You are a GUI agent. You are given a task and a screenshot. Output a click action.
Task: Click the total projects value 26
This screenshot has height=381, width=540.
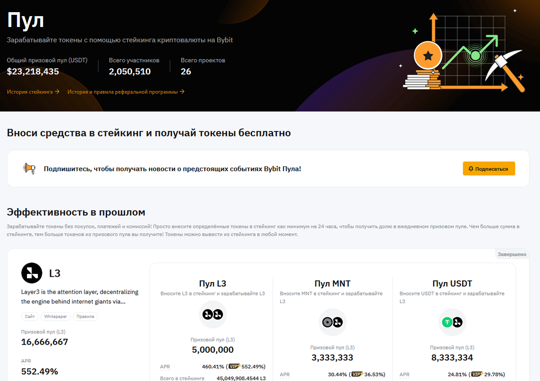[186, 72]
